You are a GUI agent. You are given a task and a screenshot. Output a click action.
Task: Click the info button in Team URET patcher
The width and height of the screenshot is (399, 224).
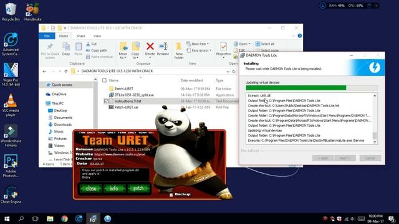point(114,189)
